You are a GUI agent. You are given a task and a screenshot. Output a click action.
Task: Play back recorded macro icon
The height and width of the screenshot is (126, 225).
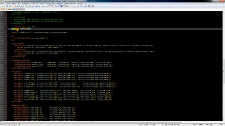(83, 6)
